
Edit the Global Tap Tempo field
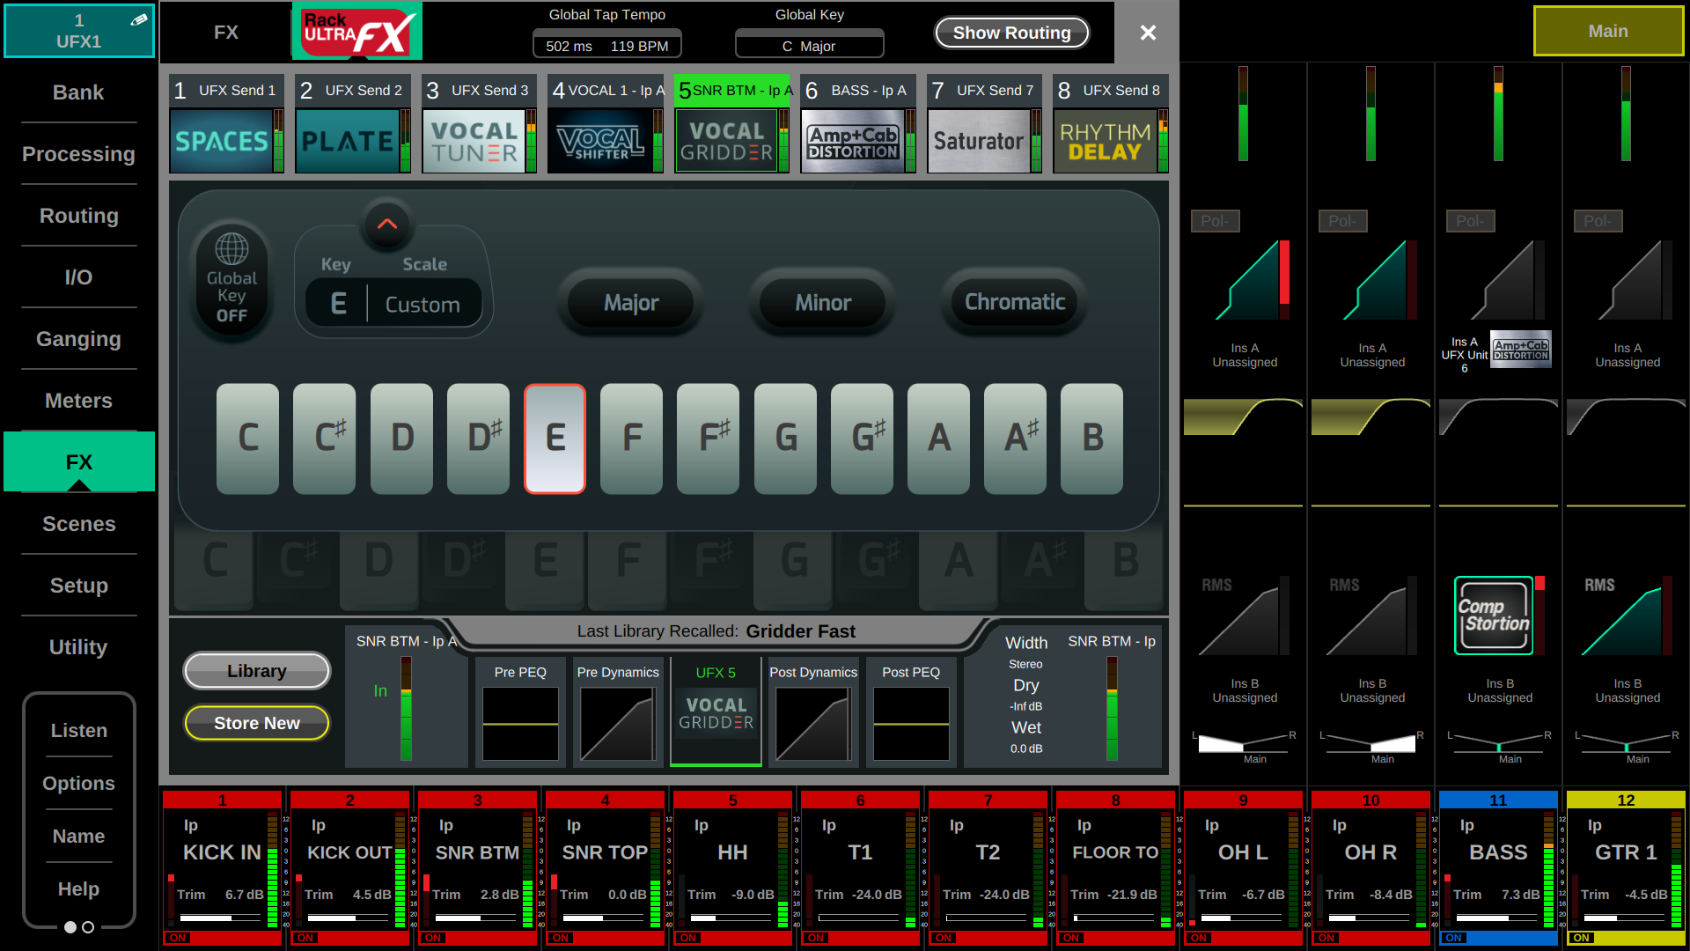[x=606, y=46]
